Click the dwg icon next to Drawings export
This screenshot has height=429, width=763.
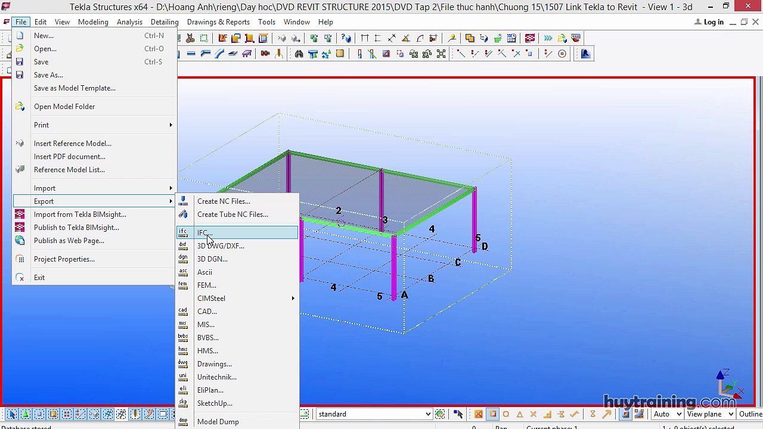(x=183, y=363)
